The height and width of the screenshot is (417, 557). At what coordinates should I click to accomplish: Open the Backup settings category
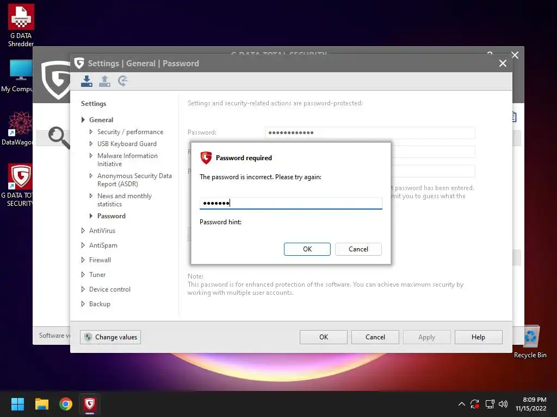coord(100,304)
